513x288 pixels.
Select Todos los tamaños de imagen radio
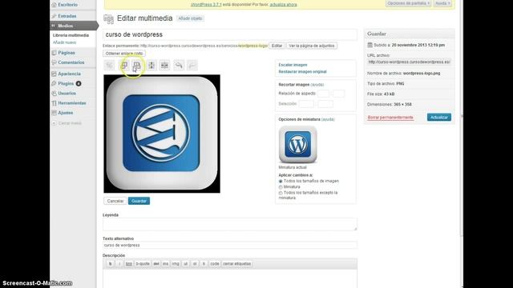pyautogui.click(x=281, y=182)
